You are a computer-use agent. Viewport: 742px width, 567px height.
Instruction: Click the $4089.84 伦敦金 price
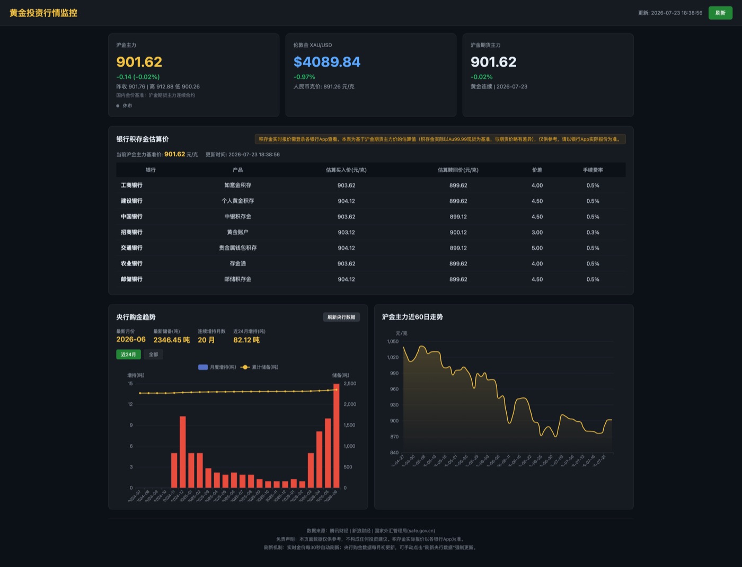point(327,62)
